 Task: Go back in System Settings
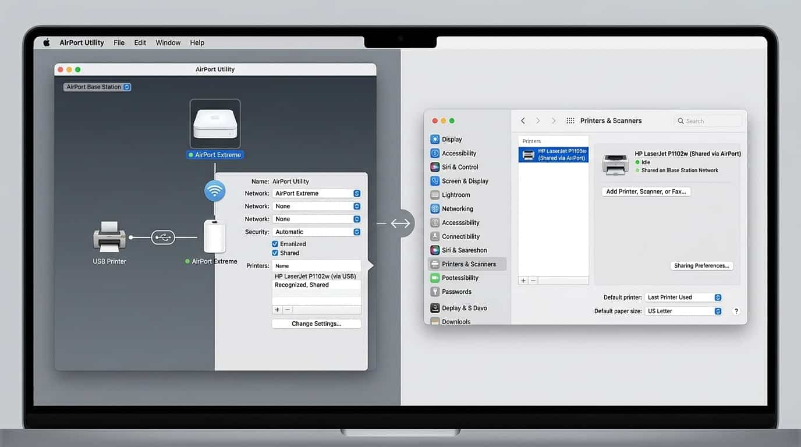pos(523,120)
